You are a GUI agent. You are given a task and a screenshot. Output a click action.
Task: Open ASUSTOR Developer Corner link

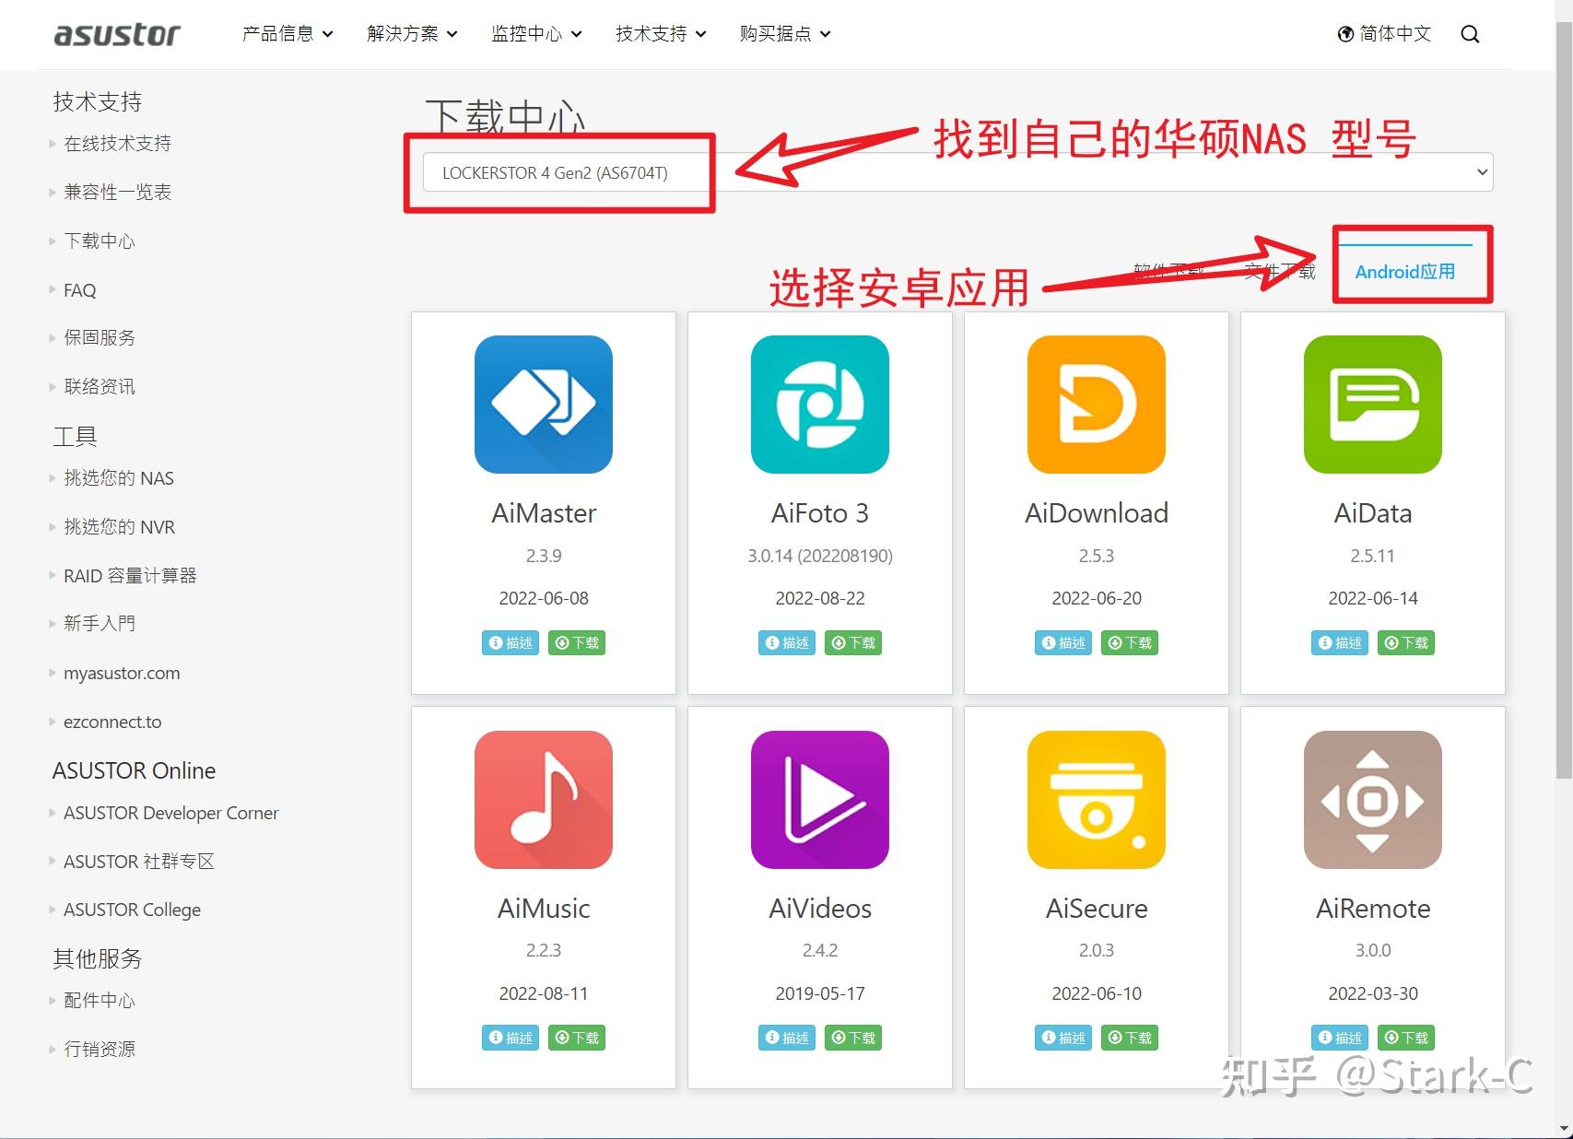pos(170,813)
